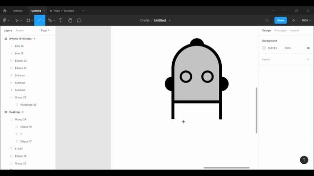
Task: Open the first Untitled file tab
Action: (18, 11)
